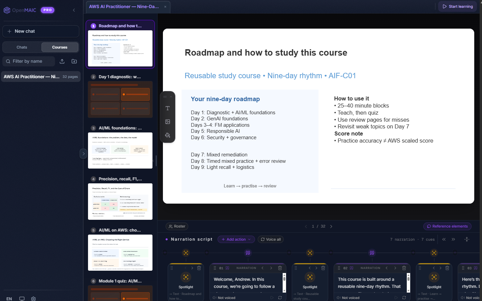Viewport: 482px width, 301px height.
Task: Click first Spotlight timeline marker
Action: 186,253
